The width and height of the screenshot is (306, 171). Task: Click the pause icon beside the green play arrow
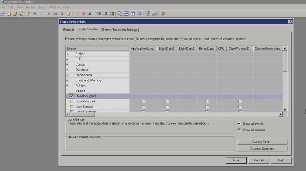[56, 14]
